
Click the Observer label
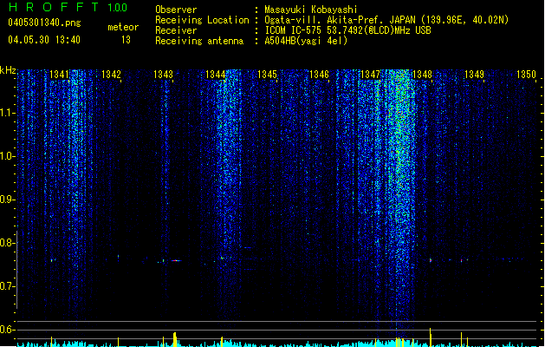click(x=176, y=10)
